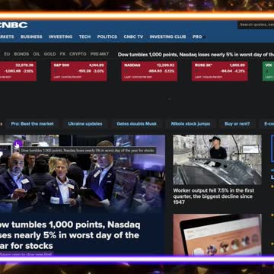Open the POLITICS menu

pyautogui.click(x=107, y=37)
